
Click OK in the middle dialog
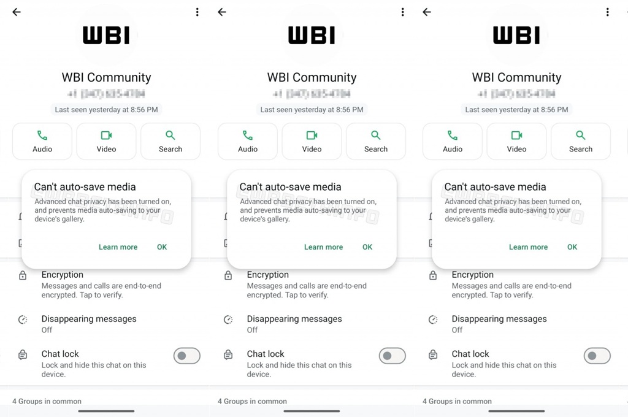367,247
